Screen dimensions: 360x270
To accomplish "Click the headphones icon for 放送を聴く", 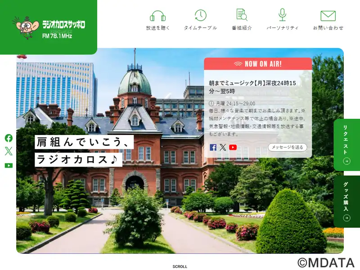I will click(x=158, y=16).
